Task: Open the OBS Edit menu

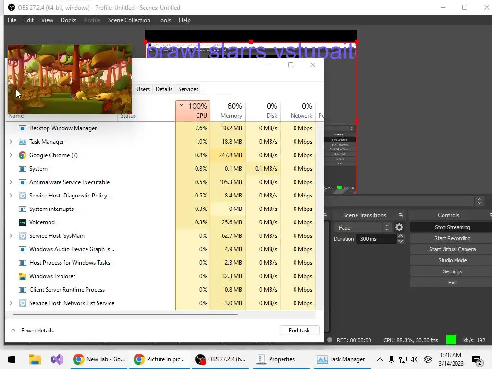Action: pos(28,20)
